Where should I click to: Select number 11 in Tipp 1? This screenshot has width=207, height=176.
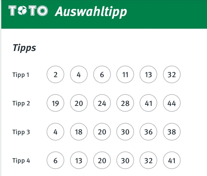click(125, 74)
